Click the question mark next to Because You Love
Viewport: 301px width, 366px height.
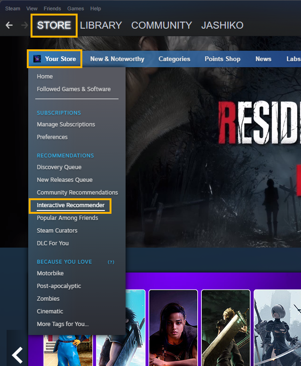111,262
